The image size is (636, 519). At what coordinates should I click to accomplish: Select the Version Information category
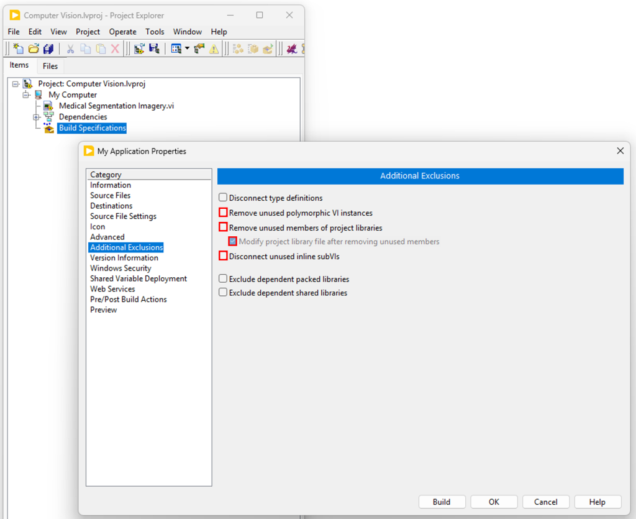124,258
